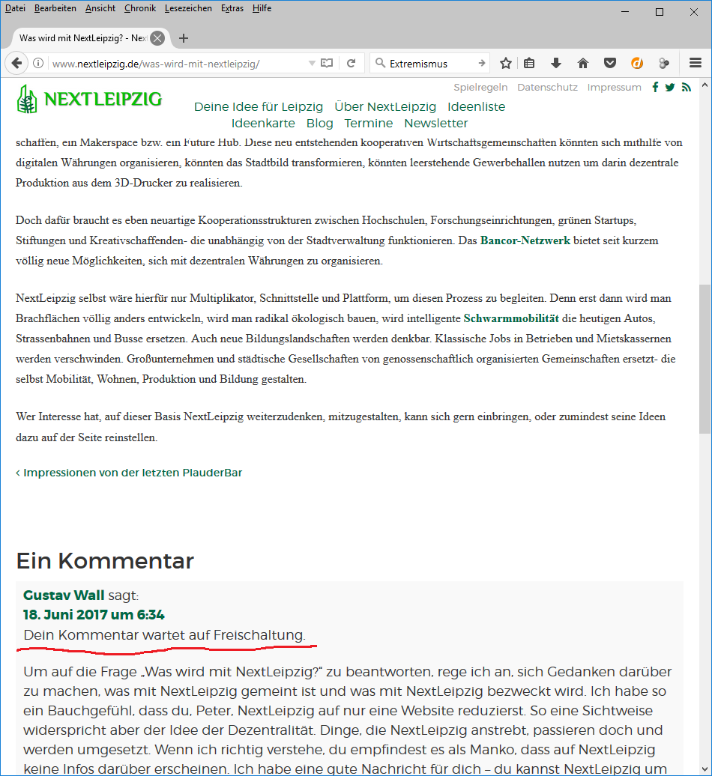The image size is (712, 776).
Task: Close the 'Was wird mit NextLeipzig?' tab
Action: 157,38
